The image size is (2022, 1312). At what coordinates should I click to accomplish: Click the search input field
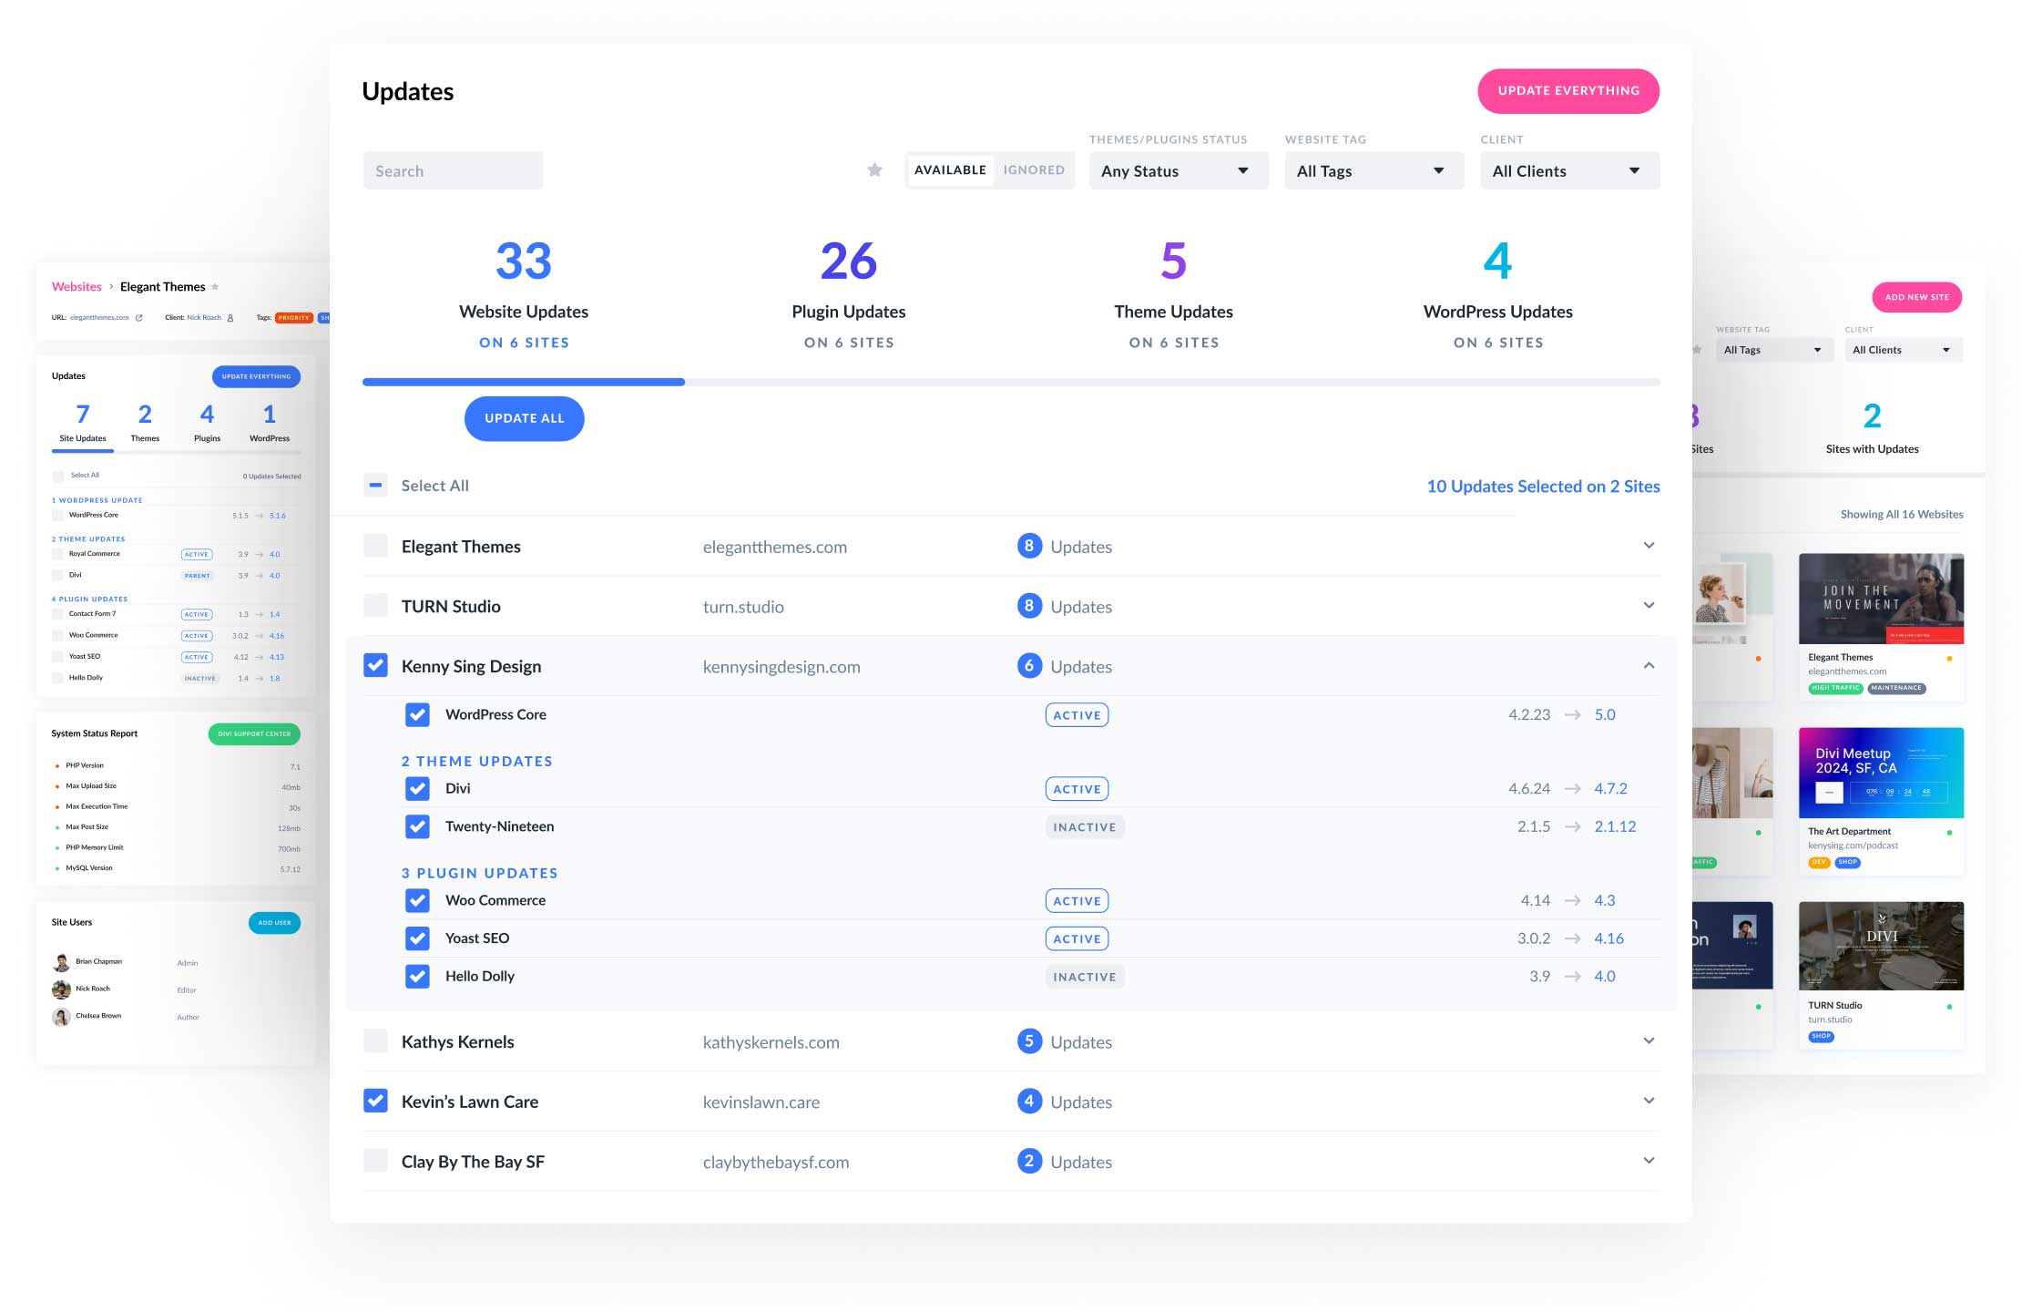451,169
